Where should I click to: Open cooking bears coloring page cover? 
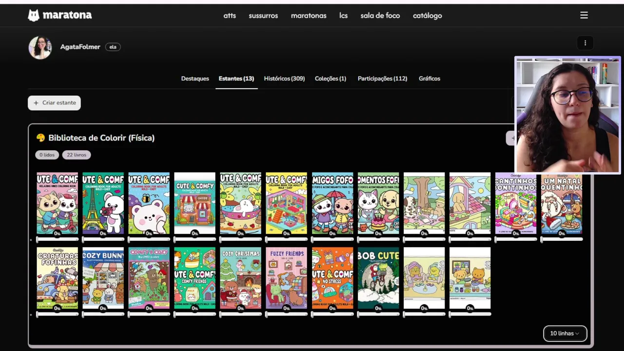(x=470, y=278)
